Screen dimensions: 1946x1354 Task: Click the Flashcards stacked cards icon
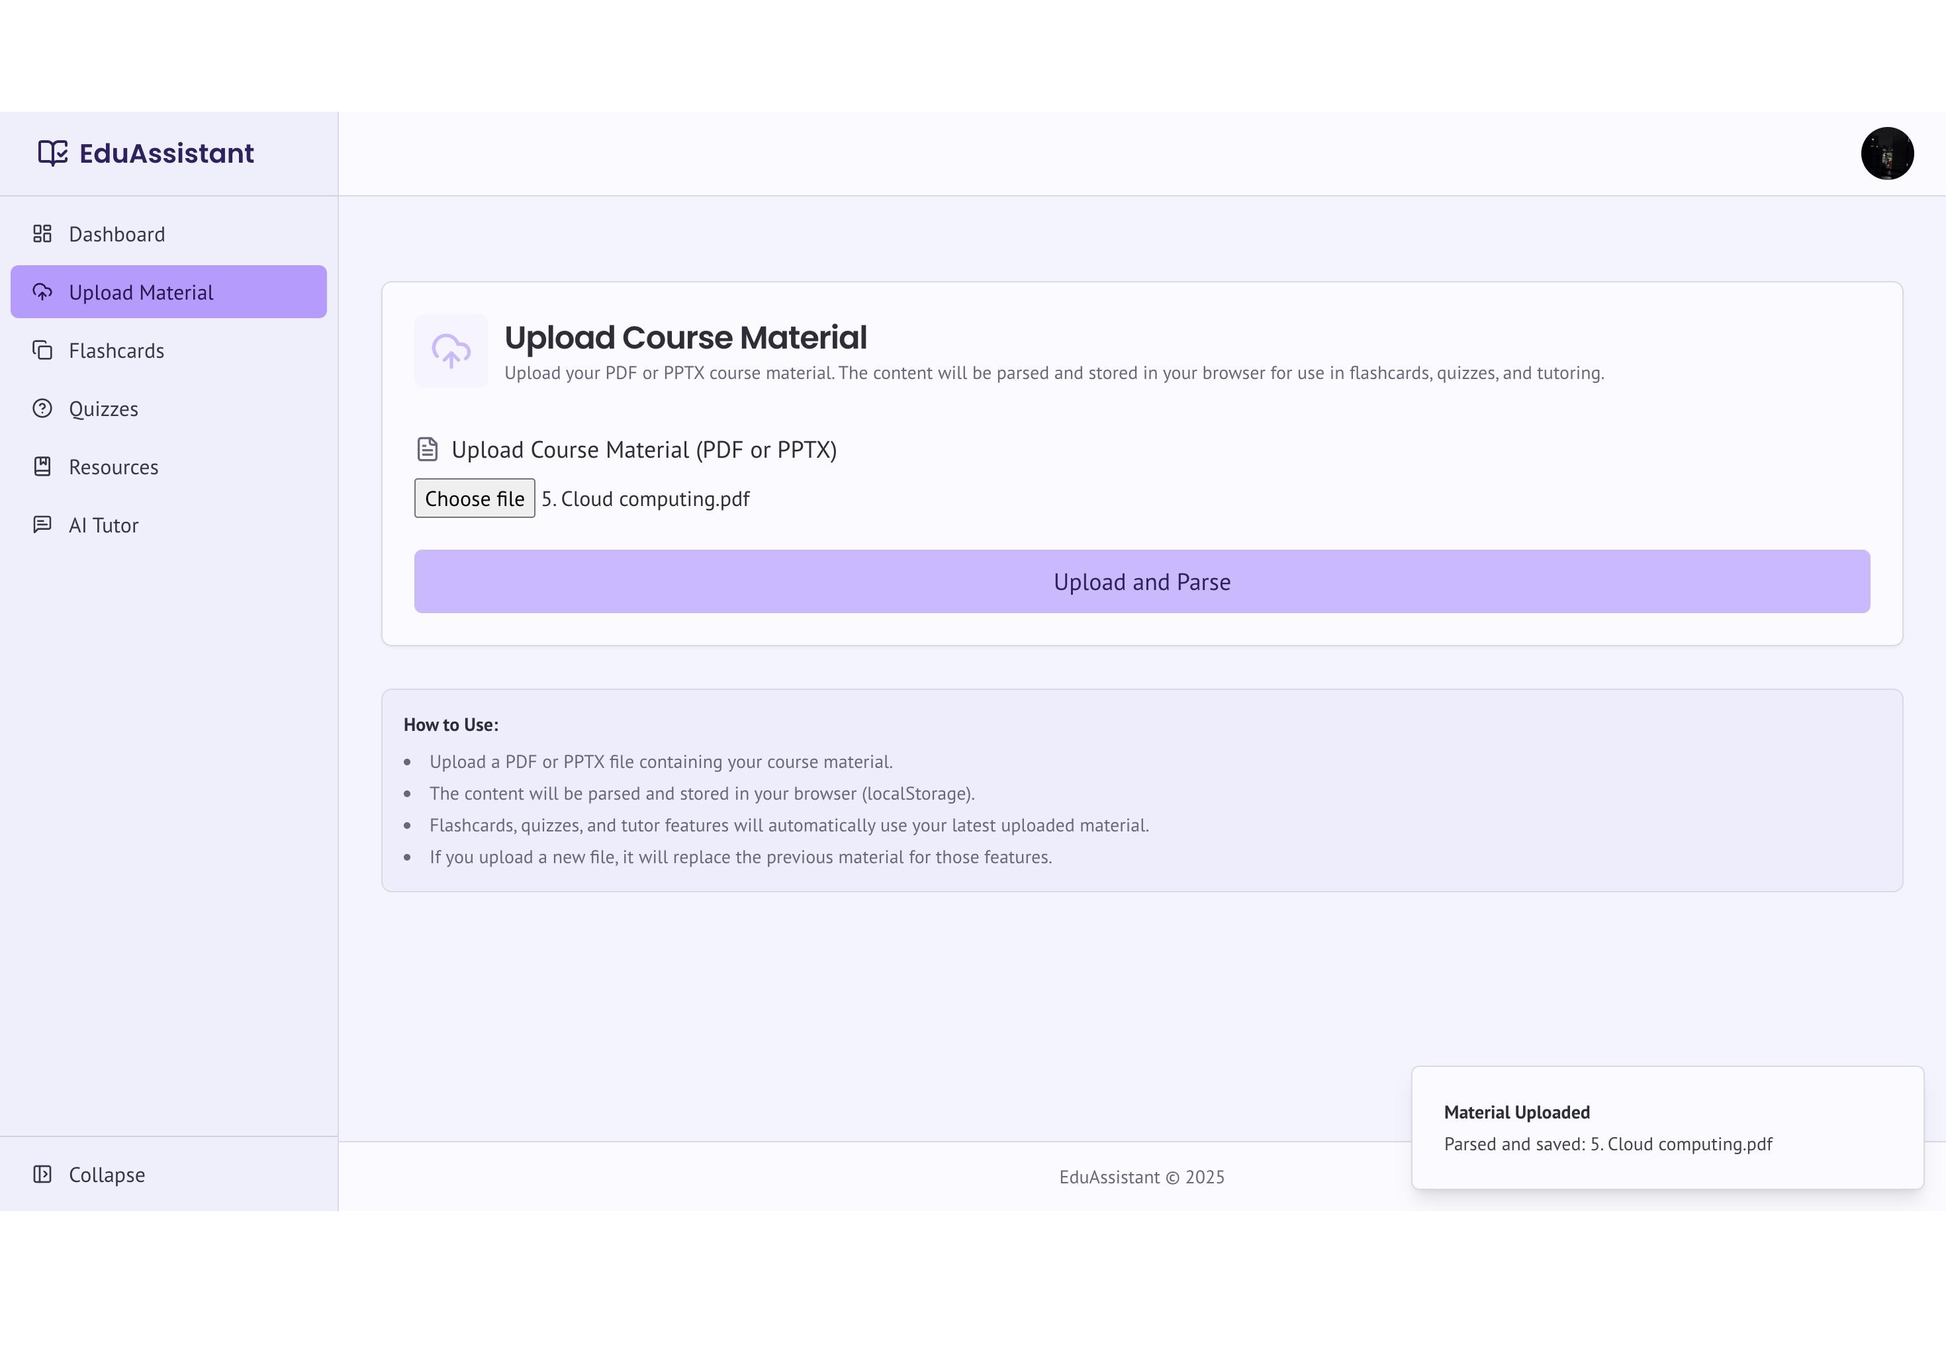tap(42, 351)
